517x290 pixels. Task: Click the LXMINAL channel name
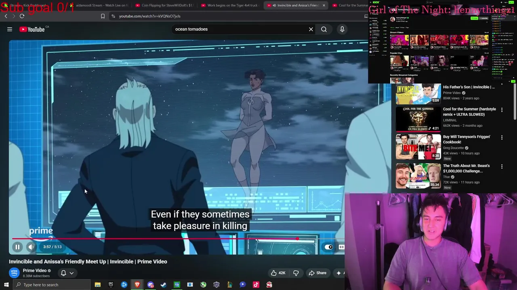tap(450, 120)
